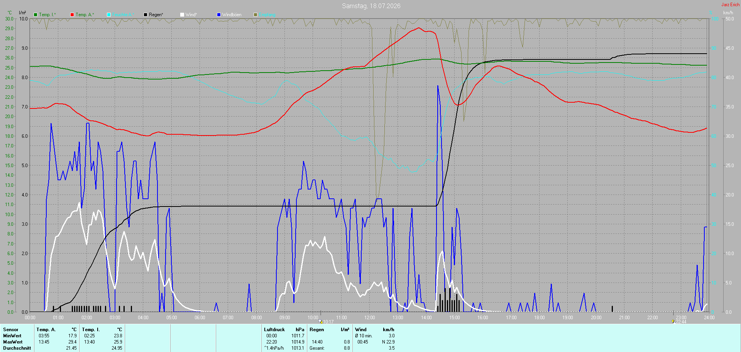Click the wind maximum 'N 22.9'

(388, 342)
